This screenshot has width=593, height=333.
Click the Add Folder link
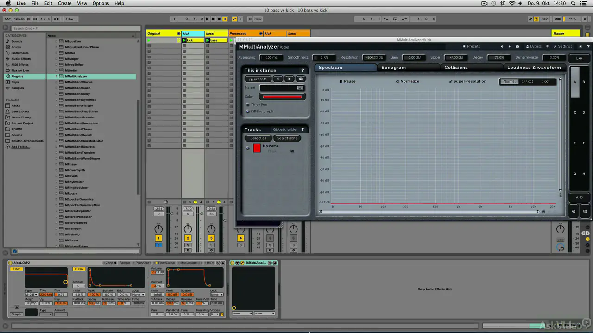click(20, 147)
